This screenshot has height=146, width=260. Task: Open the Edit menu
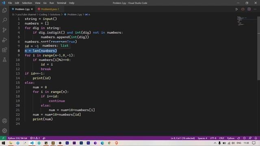point(17,3)
